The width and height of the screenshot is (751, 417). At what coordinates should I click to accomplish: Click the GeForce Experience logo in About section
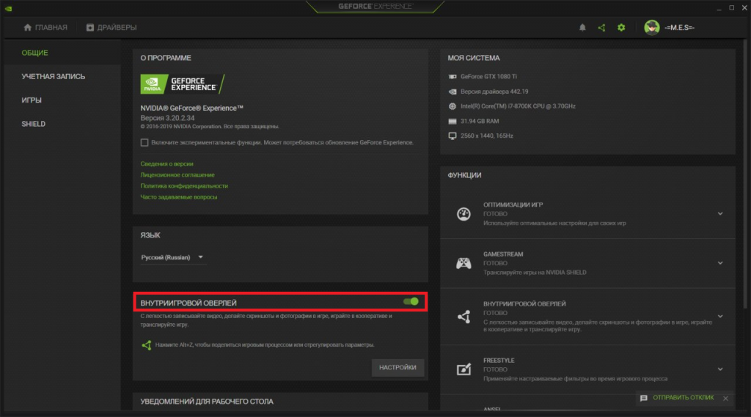(182, 84)
